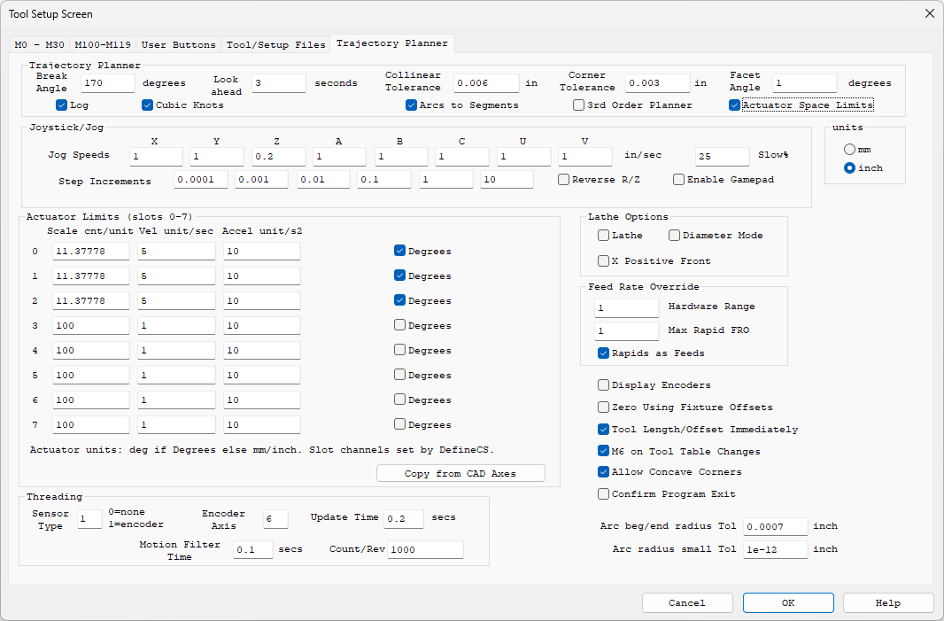Click Arc radius small Tol field

point(776,549)
